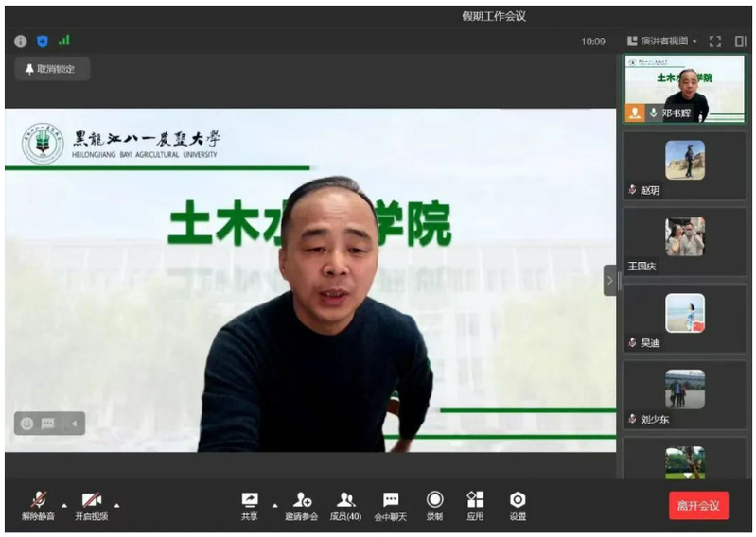
Task: Click the blue security shield icon
Action: click(x=43, y=41)
